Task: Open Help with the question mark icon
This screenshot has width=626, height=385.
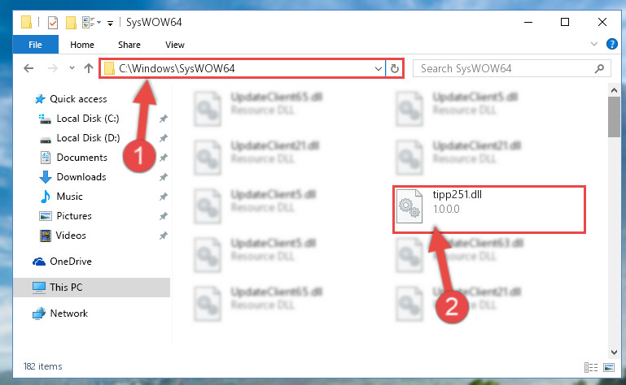Action: coord(611,44)
